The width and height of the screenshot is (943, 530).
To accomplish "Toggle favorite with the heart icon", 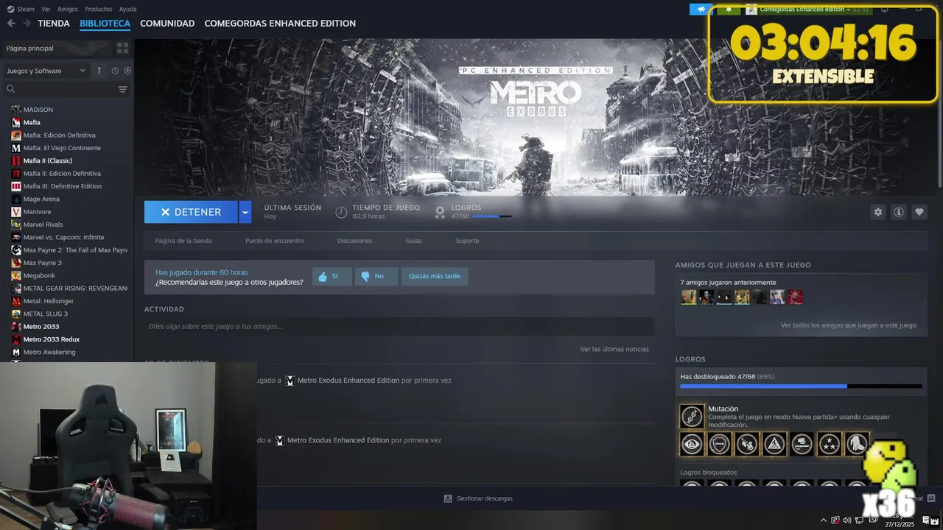I will (x=919, y=212).
